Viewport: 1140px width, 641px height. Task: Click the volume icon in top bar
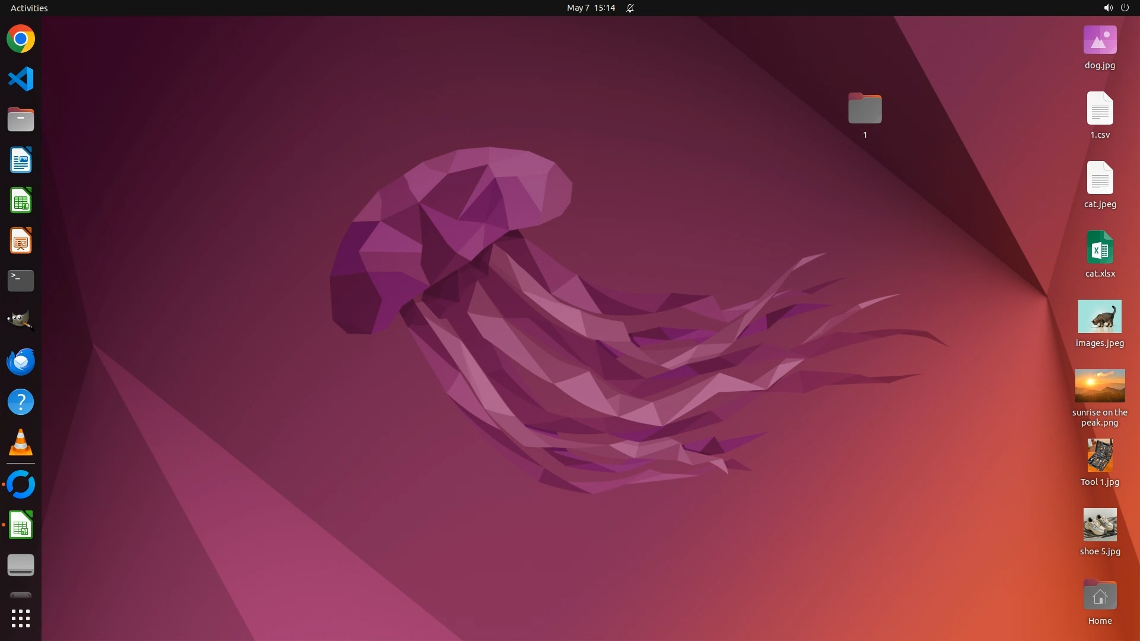coord(1107,8)
